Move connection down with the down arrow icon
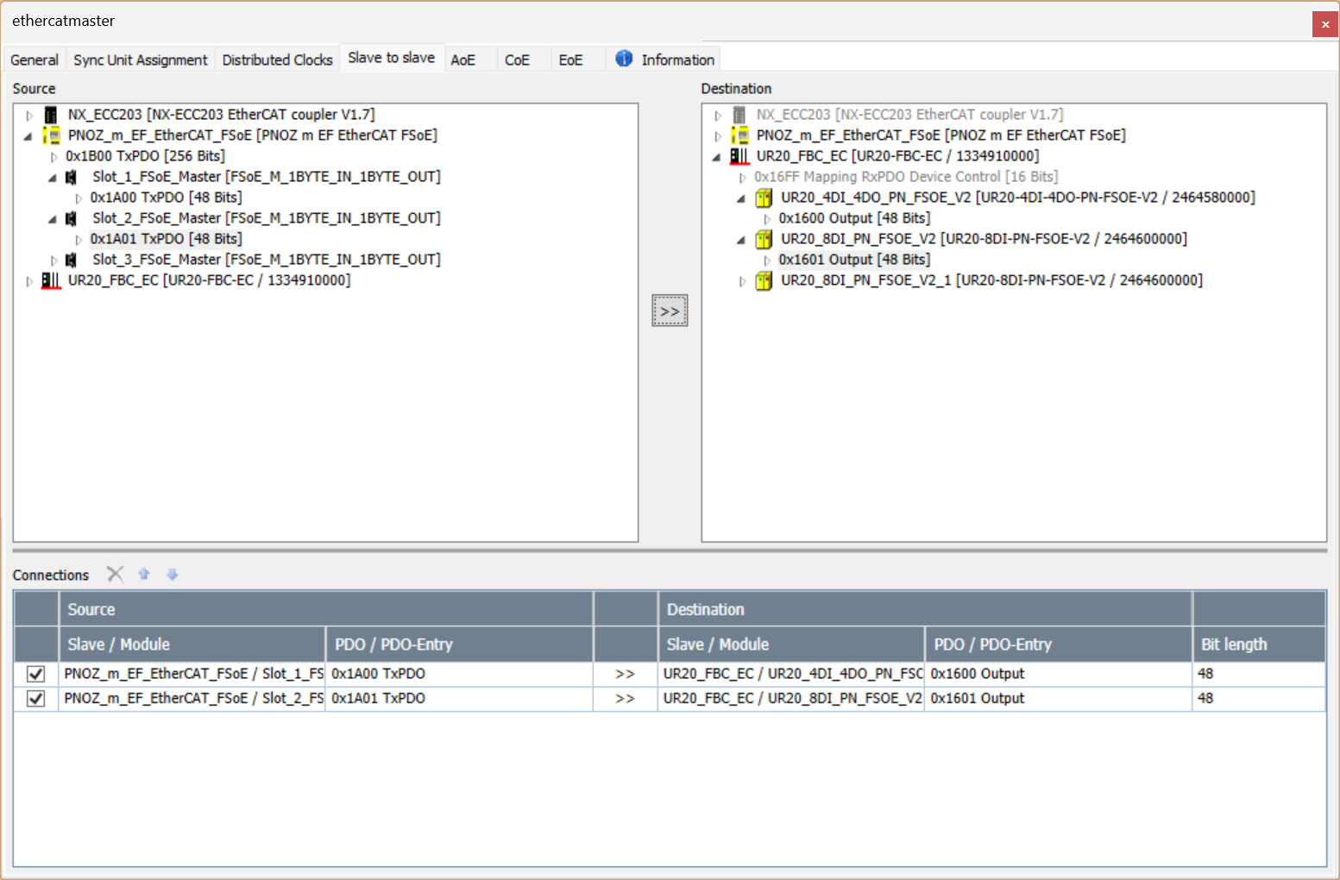This screenshot has height=880, width=1340. [173, 574]
